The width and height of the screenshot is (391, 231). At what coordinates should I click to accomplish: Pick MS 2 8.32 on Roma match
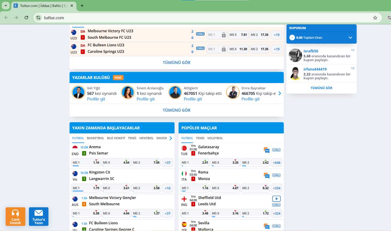255,188
